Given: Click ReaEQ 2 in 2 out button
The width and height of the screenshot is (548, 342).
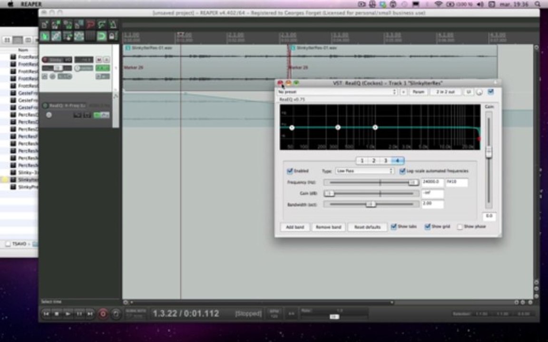Looking at the screenshot, I should pyautogui.click(x=446, y=92).
